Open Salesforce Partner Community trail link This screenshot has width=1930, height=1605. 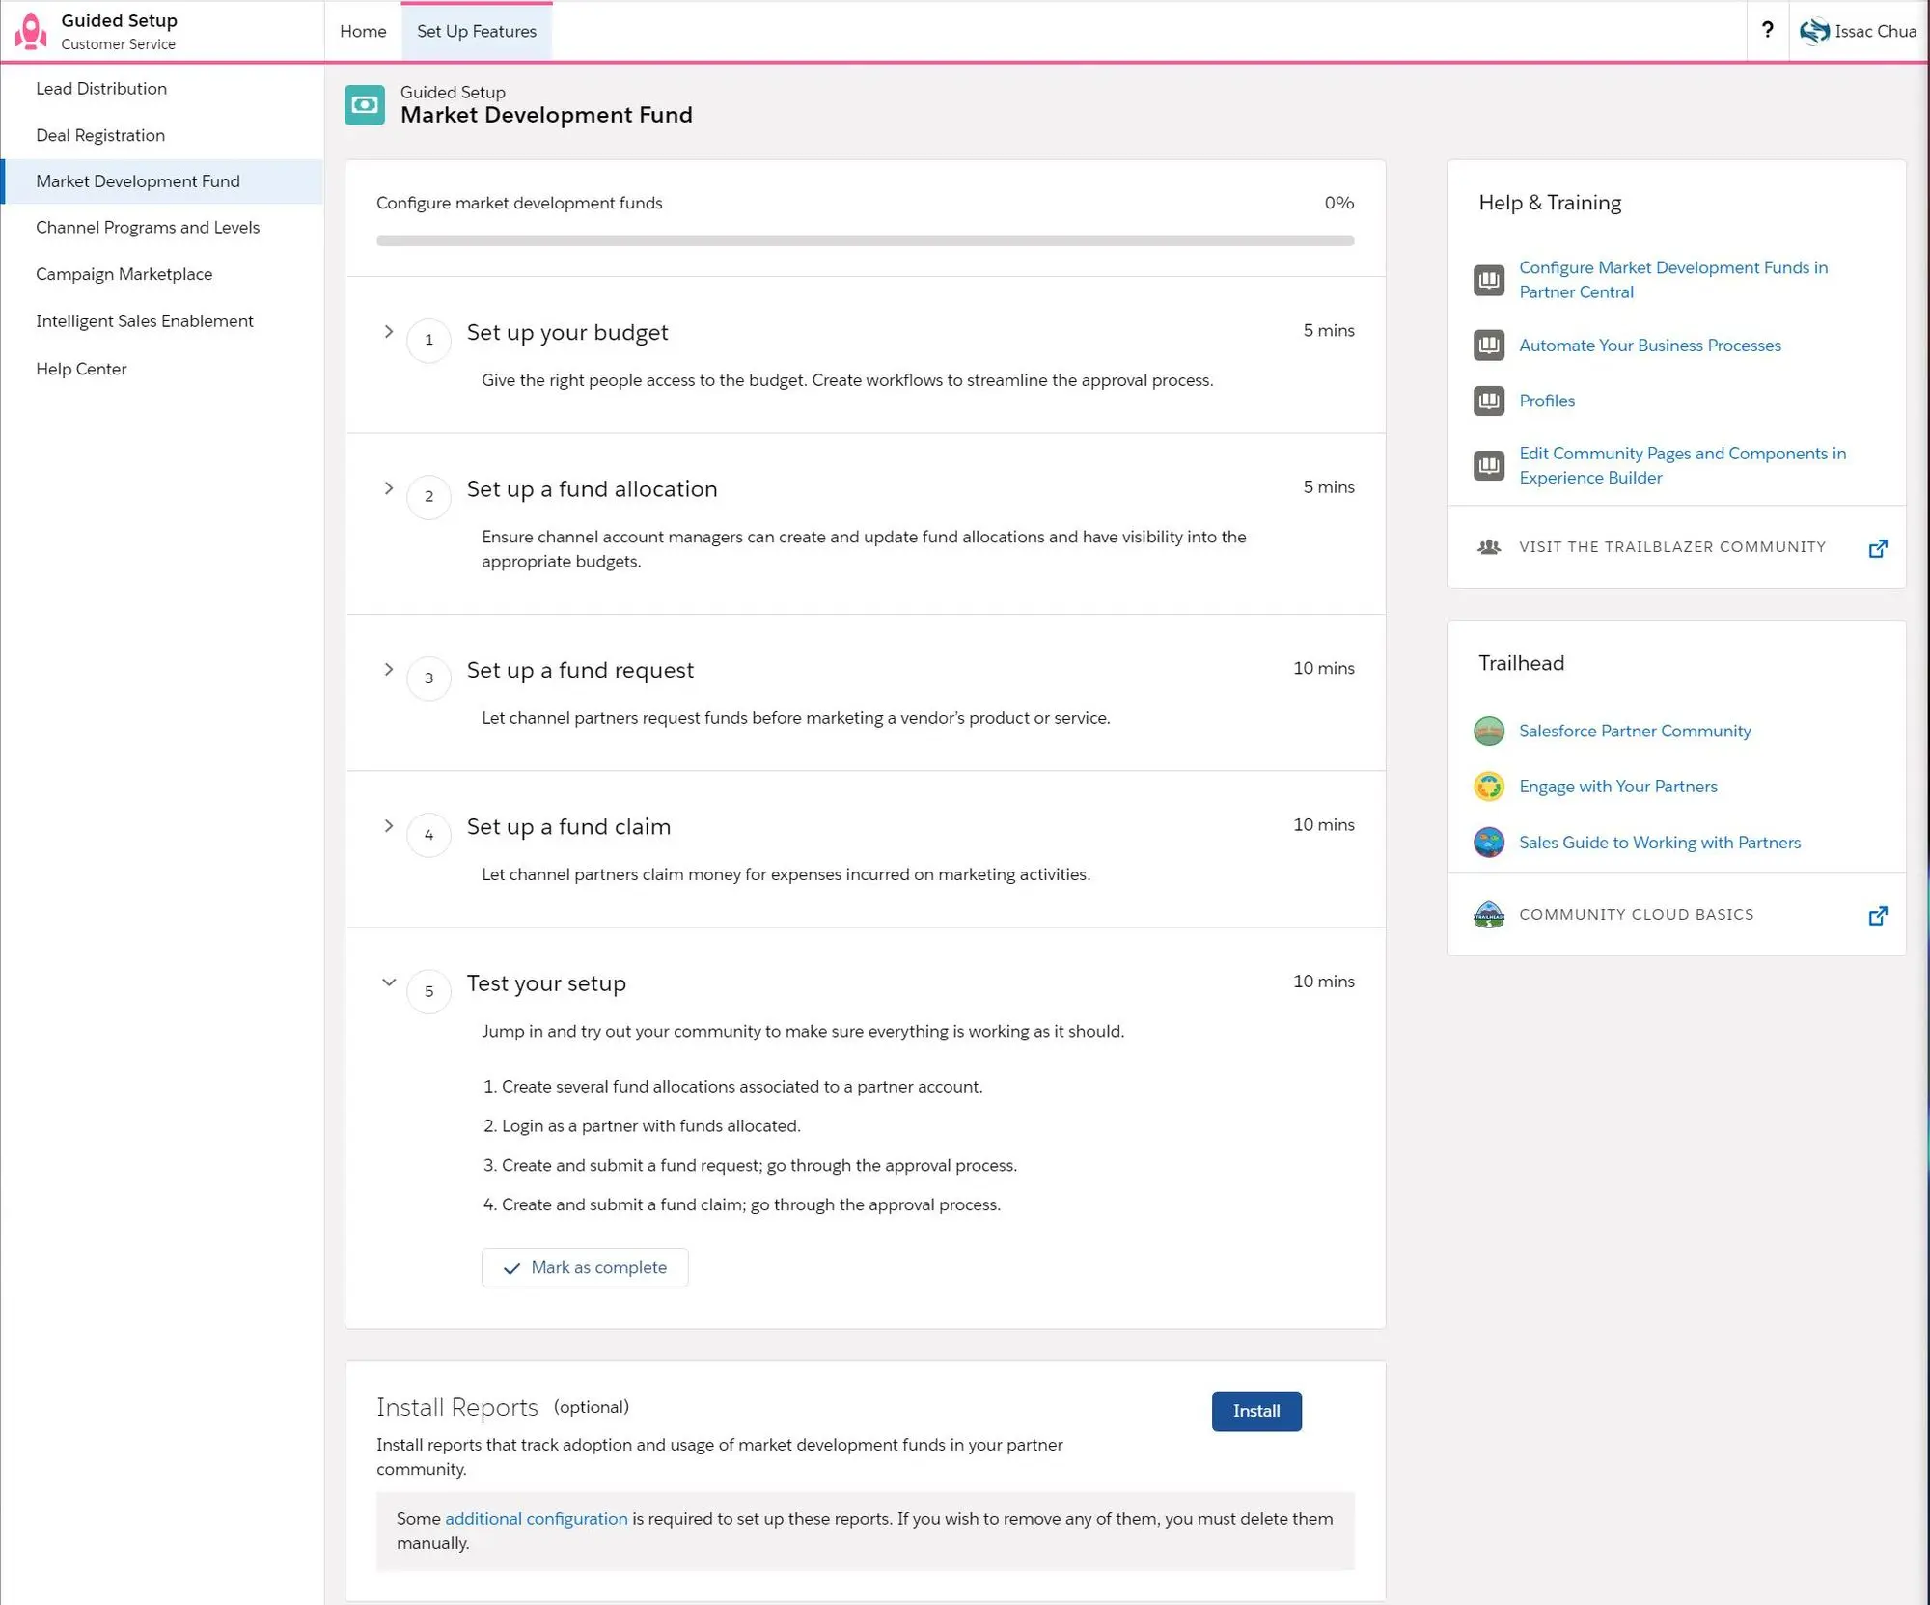(1634, 731)
